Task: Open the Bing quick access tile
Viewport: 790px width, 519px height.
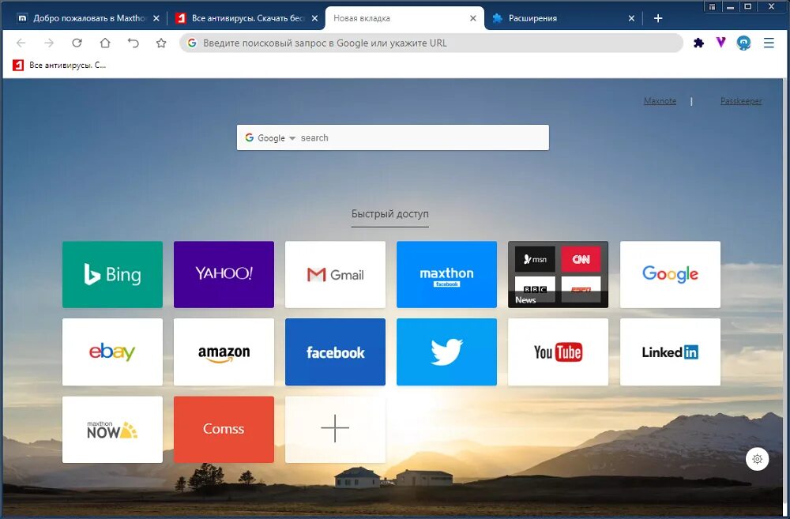Action: click(112, 275)
